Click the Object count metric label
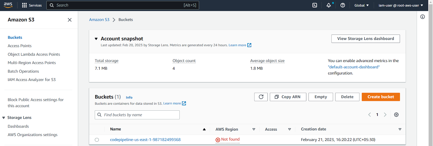This screenshot has width=433, height=146. 184,61
